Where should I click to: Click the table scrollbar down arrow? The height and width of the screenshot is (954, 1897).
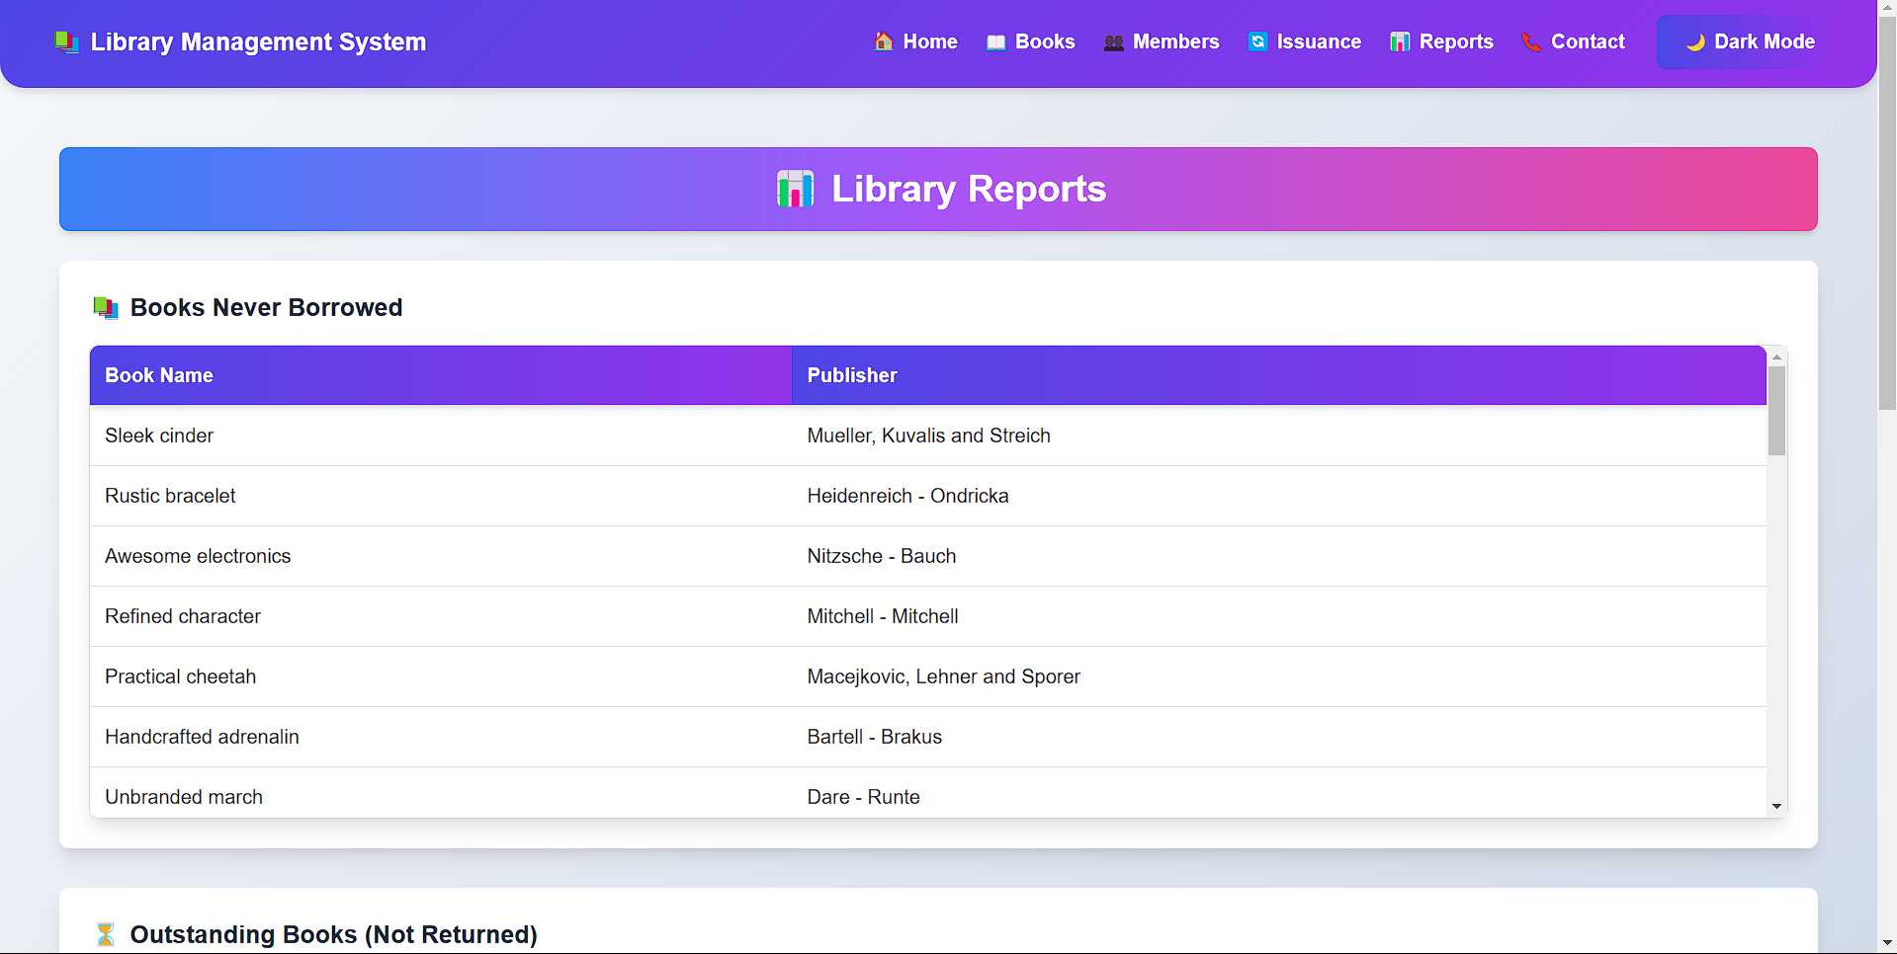point(1776,807)
